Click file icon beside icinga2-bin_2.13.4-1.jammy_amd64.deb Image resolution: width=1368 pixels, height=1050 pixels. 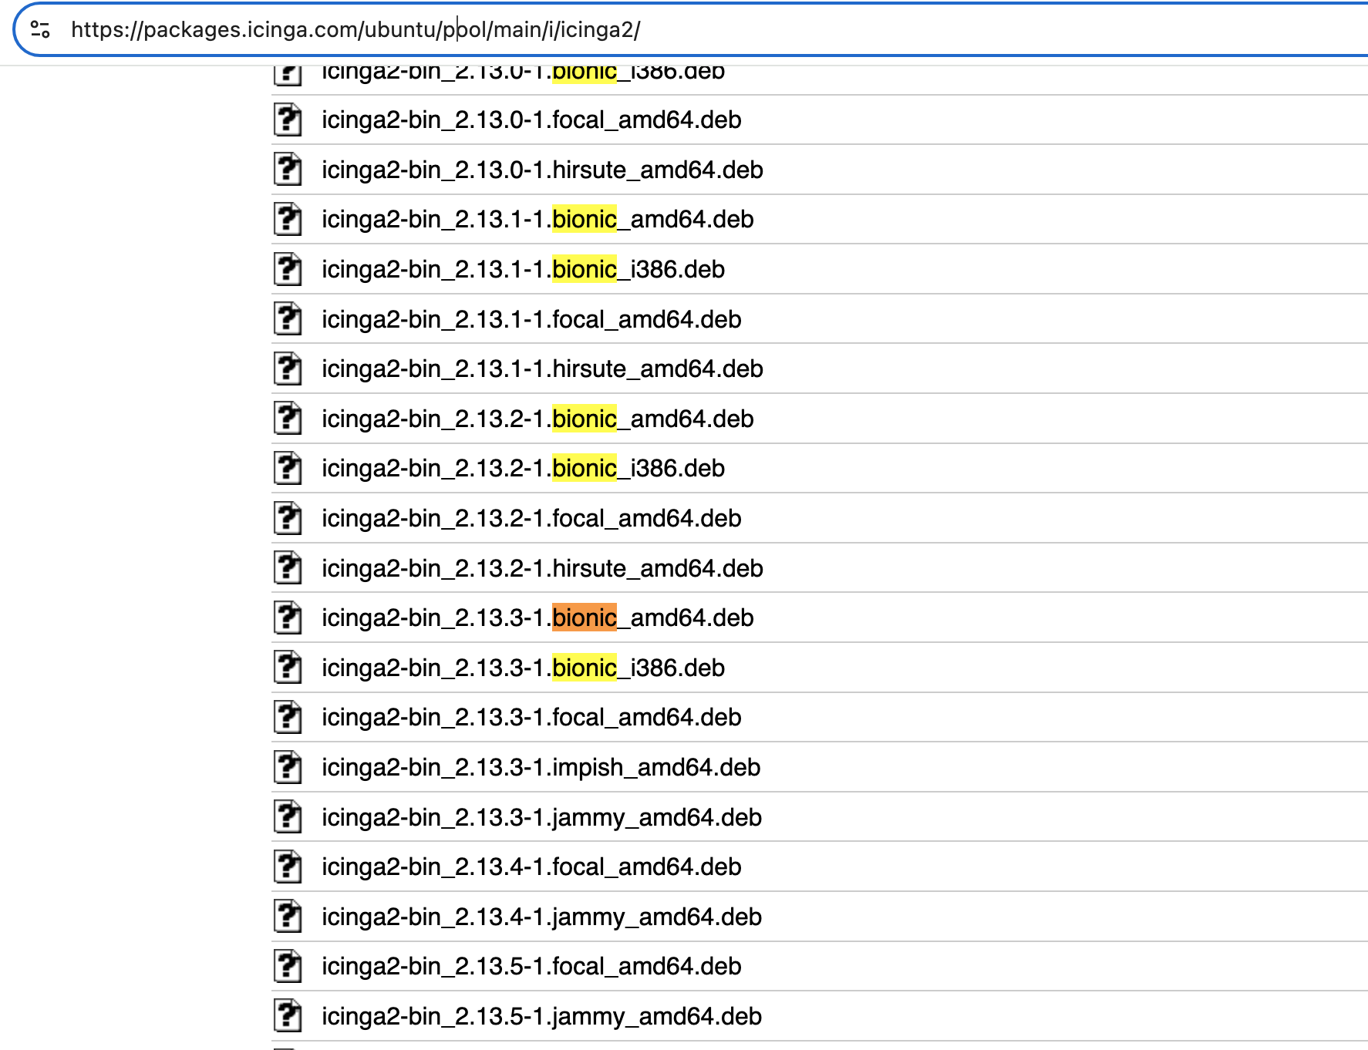coord(288,917)
